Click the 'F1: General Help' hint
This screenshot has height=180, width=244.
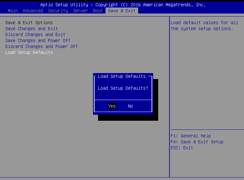click(191, 136)
